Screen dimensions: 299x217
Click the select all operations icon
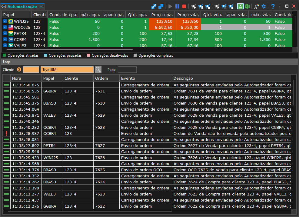[x=154, y=6]
